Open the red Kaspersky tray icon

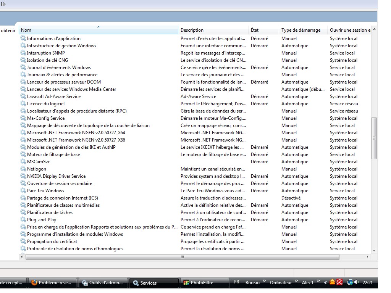339,282
